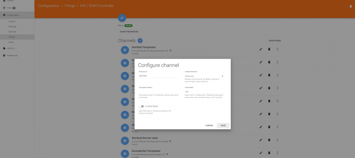The height and width of the screenshot is (158, 355).
Task: Click the pencil edit button for the thing
Action: (122, 17)
